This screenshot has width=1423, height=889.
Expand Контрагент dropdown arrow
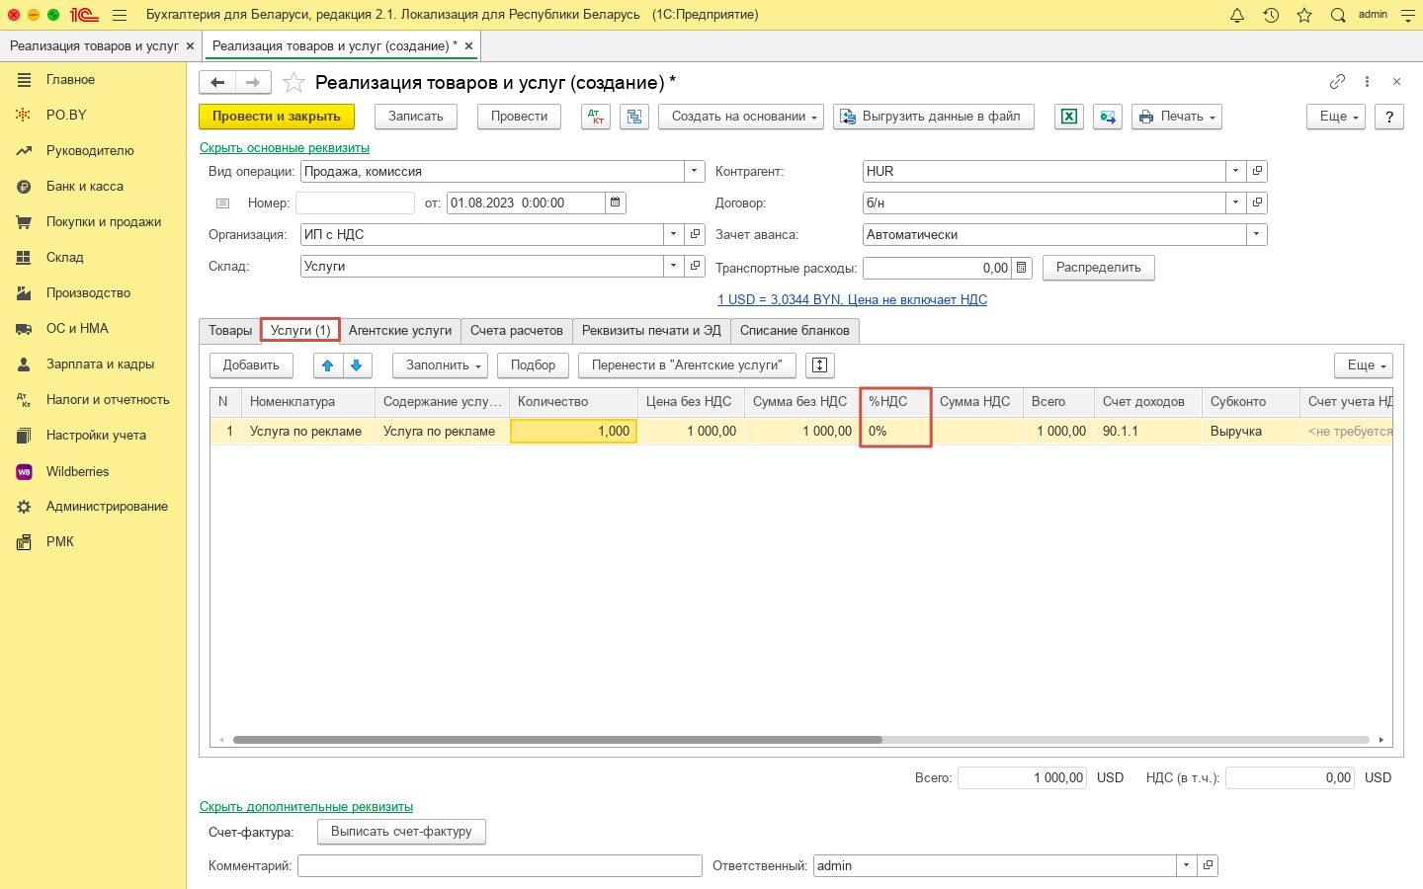pos(1236,171)
